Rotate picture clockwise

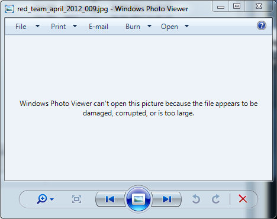tap(216, 199)
